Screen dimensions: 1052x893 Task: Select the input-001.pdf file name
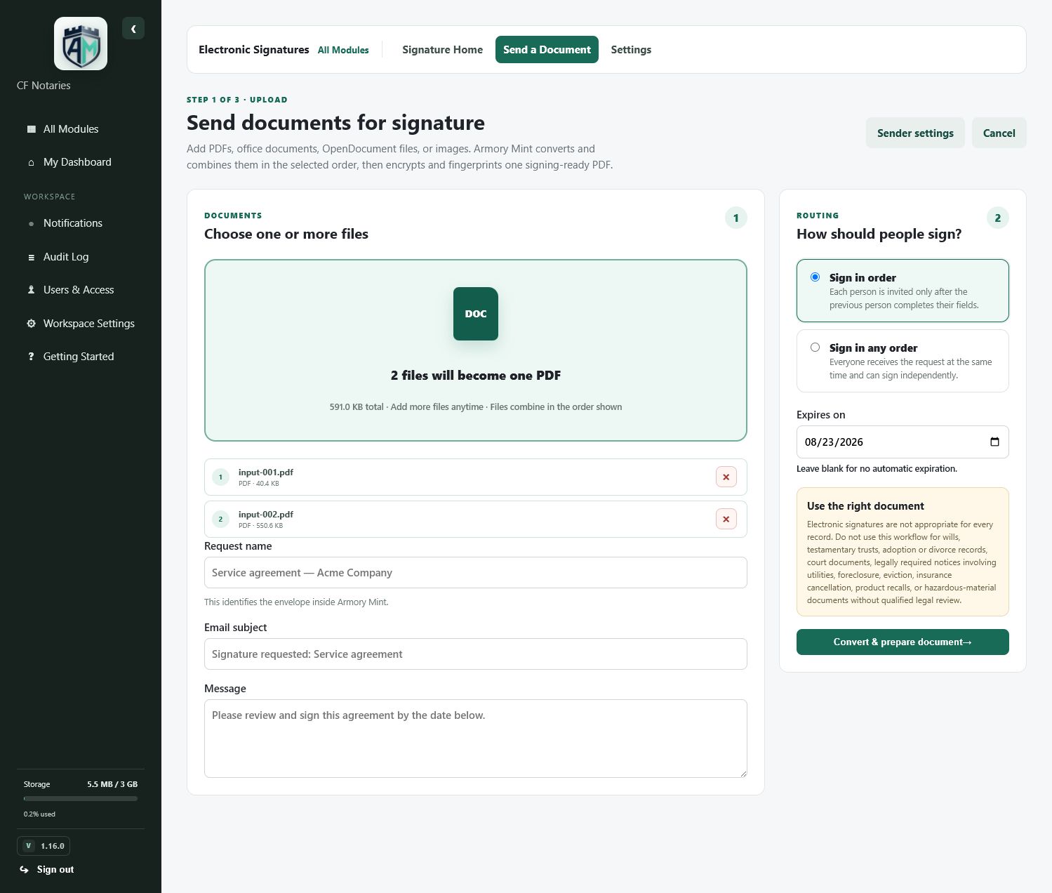(x=266, y=472)
